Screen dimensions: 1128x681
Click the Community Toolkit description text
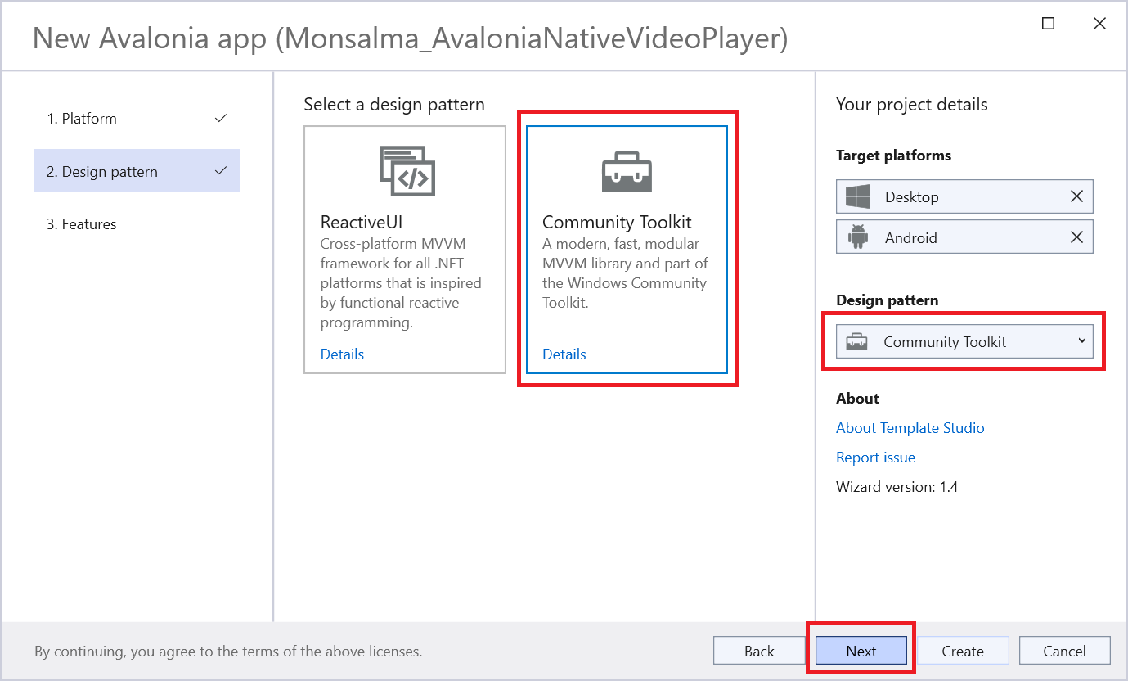tap(625, 273)
